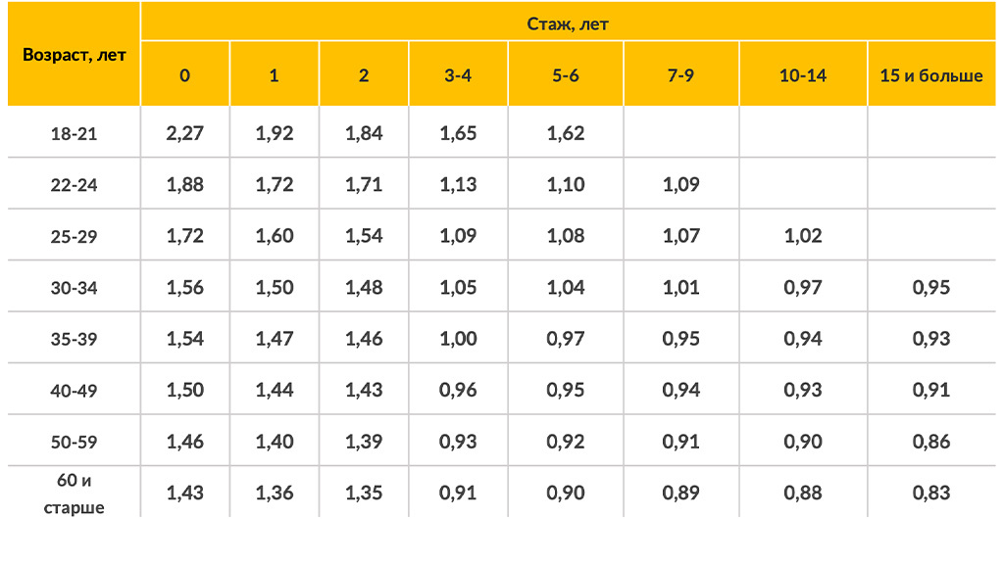This screenshot has width=1004, height=565.
Task: Click the "60 и старше" row label
Action: coord(74,494)
